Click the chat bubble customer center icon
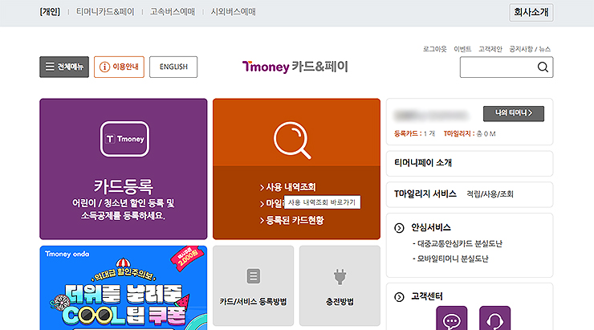Viewport: 594px width, 330px height. [x=452, y=318]
